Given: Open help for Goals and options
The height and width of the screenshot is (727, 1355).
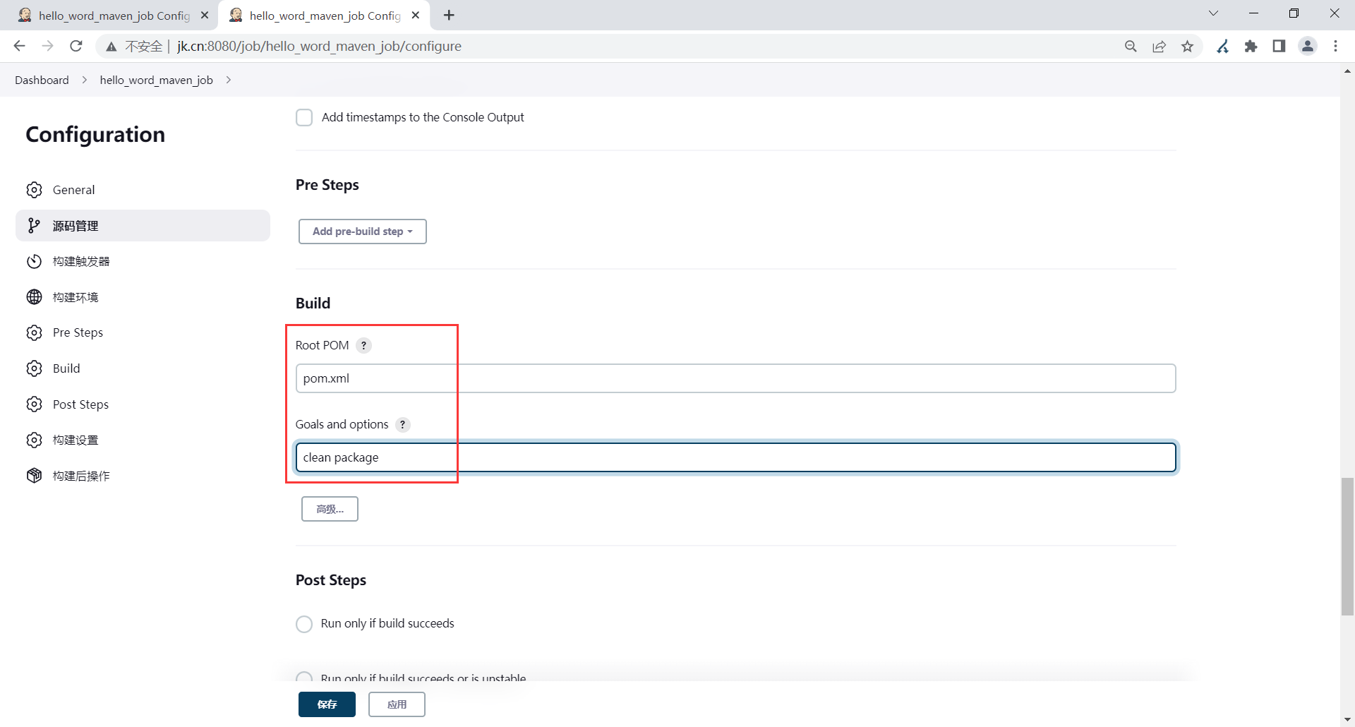Looking at the screenshot, I should tap(403, 424).
